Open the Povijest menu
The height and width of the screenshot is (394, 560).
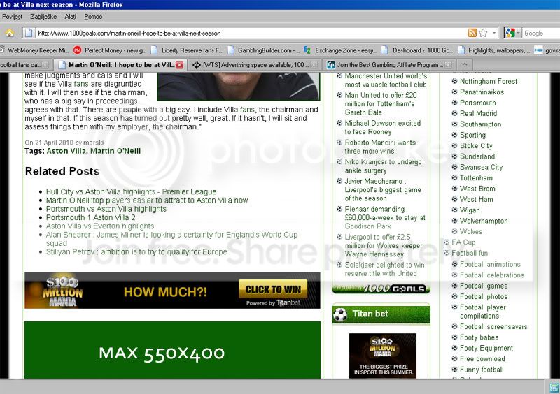(12, 17)
